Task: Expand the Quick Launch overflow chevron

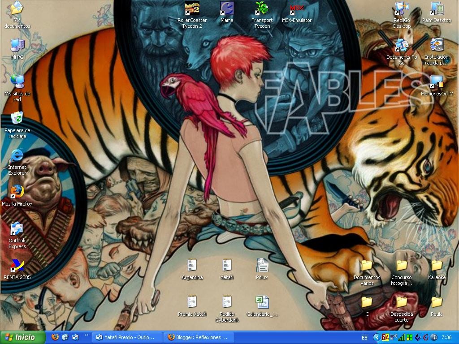Action: click(87, 335)
